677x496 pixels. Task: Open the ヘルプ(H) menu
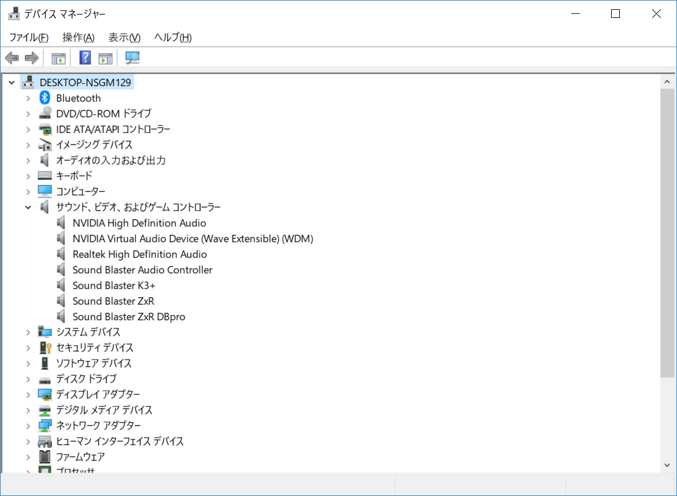point(173,38)
